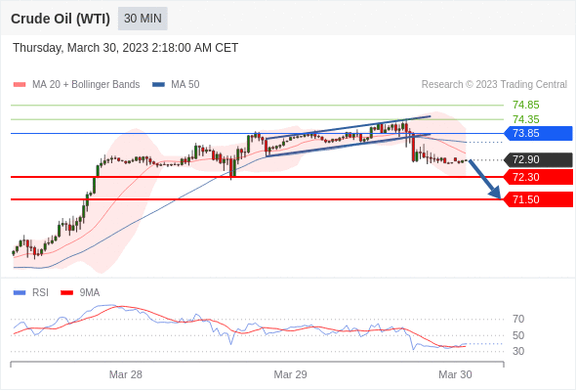Open the Research © 2023 Trading Central credit
This screenshot has width=576, height=391.
click(x=494, y=85)
